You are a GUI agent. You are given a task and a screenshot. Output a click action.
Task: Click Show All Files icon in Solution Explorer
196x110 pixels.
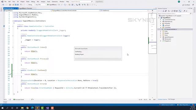coord(177,11)
